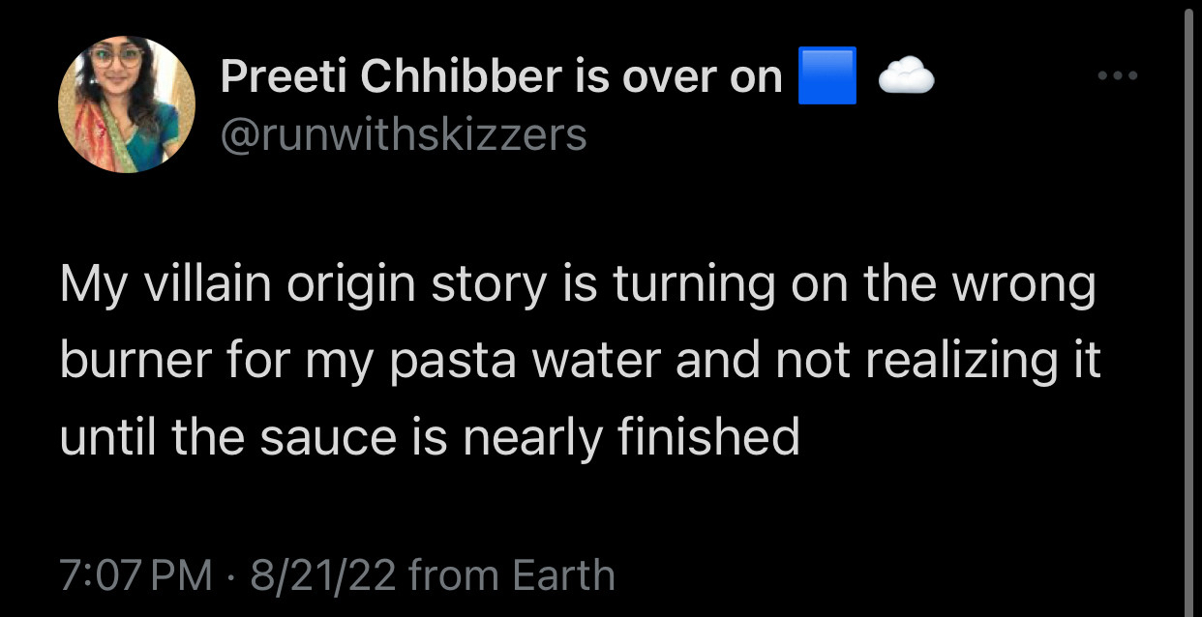Image resolution: width=1202 pixels, height=617 pixels.
Task: Select the "from Earth" location label
Action: (x=512, y=574)
